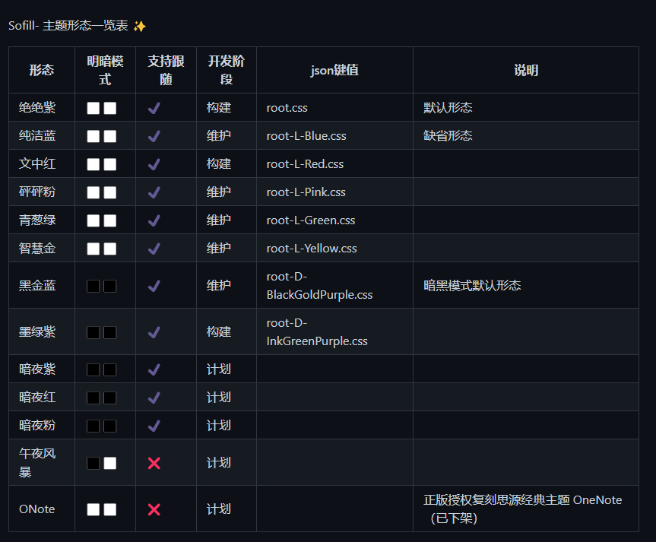Click the checkmark in the 智慧金 row
656x542 pixels.
[x=154, y=249]
